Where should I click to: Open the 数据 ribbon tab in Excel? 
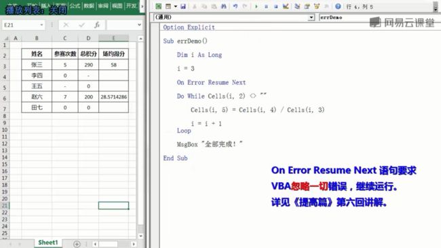point(89,5)
